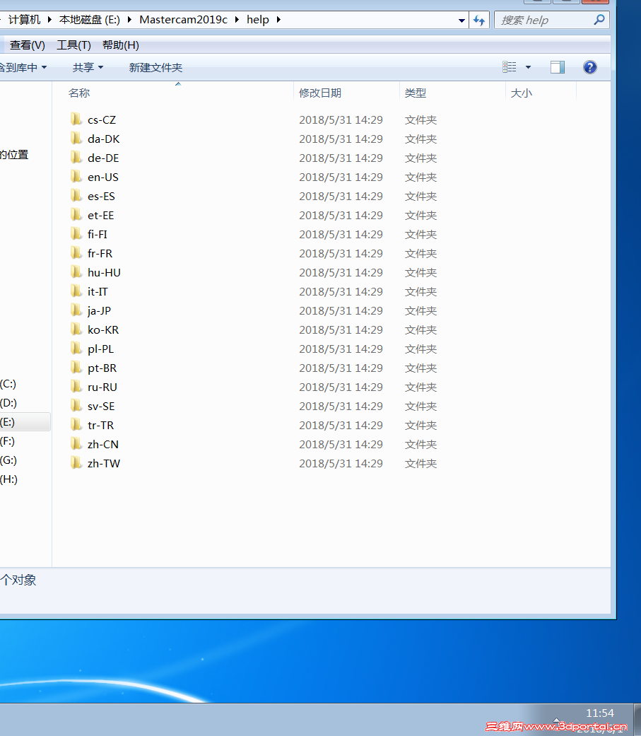This screenshot has width=641, height=736.
Task: Open the 查看(V) menu
Action: [x=28, y=45]
